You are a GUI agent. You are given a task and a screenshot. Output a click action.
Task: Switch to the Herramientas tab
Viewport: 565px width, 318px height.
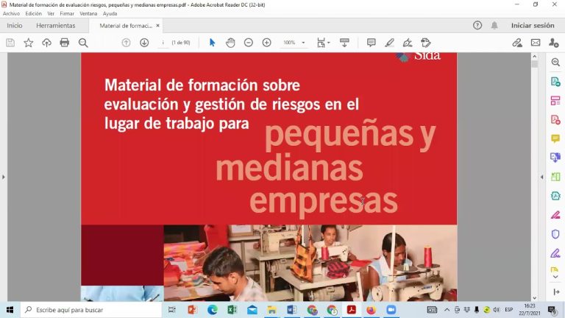55,25
